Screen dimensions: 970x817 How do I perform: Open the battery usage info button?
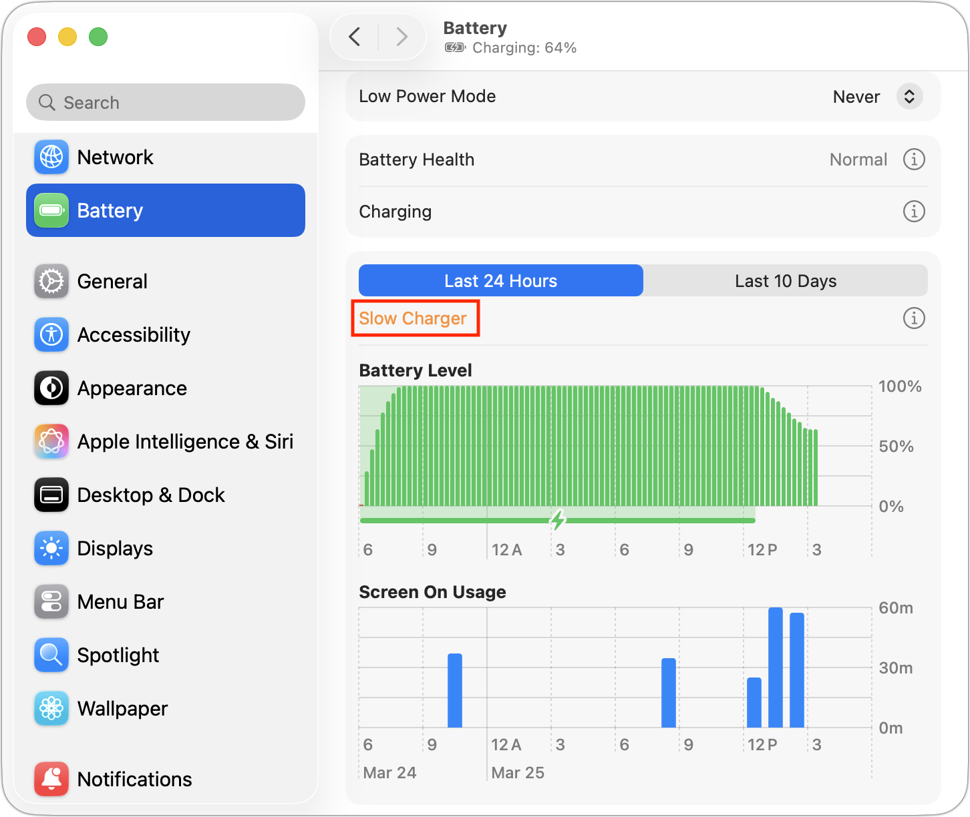914,318
